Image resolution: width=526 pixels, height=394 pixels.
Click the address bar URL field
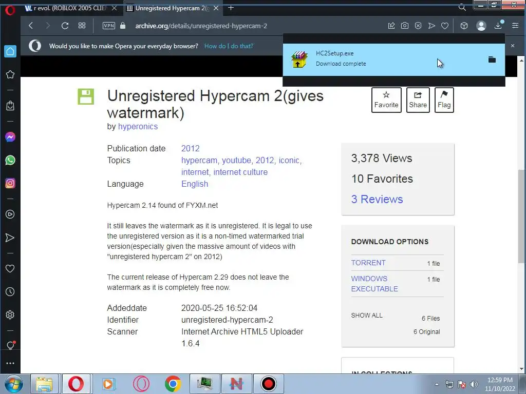pos(201,26)
